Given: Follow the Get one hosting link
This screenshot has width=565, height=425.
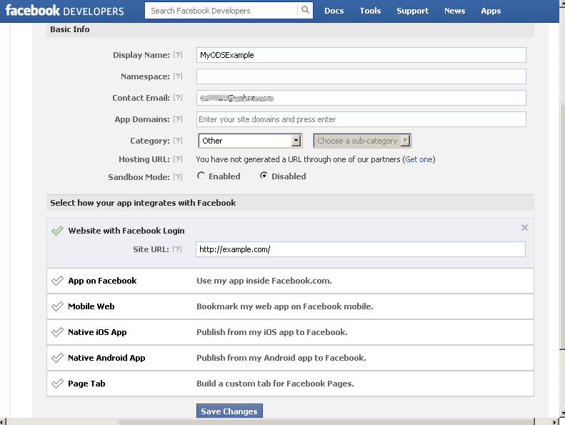Looking at the screenshot, I should (x=419, y=159).
